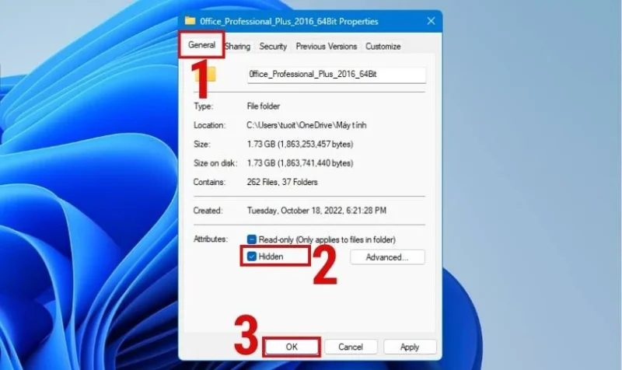Click the size value 1.73 GB (1,863,253,457 bytes)
Image resolution: width=622 pixels, height=370 pixels.
300,144
